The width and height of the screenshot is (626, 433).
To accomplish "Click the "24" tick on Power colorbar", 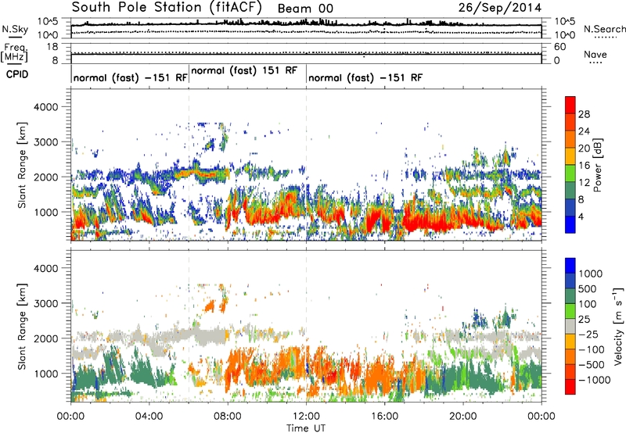I will point(584,131).
